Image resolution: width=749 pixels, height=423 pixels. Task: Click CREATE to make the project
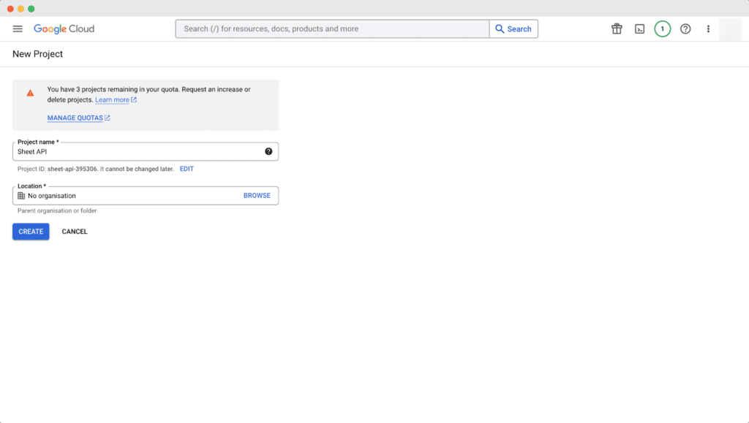coord(30,232)
